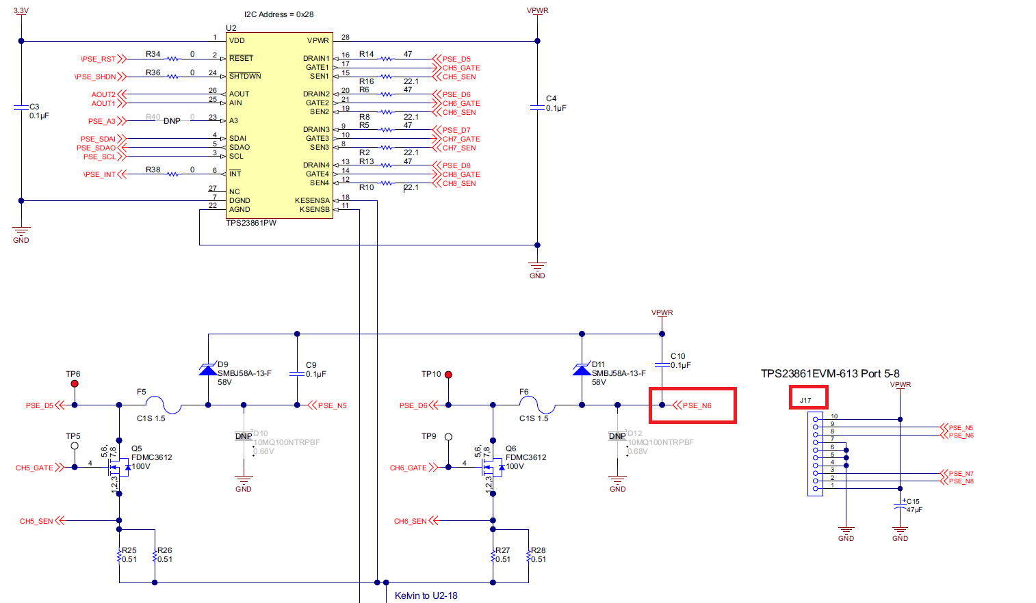Screen dimensions: 1036x603
Task: Select the J17 connector symbol
Action: click(815, 453)
